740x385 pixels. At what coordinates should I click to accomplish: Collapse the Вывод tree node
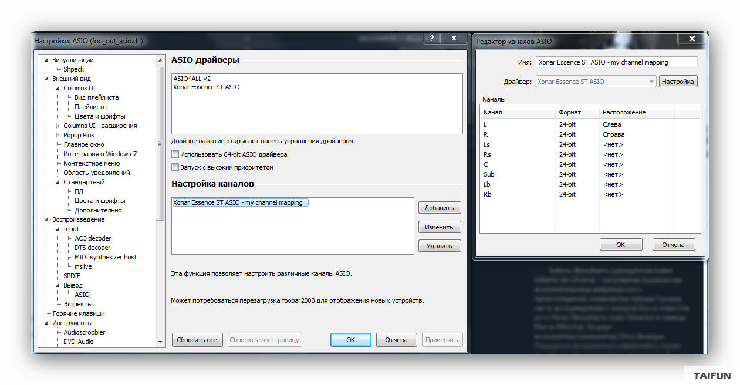point(58,285)
